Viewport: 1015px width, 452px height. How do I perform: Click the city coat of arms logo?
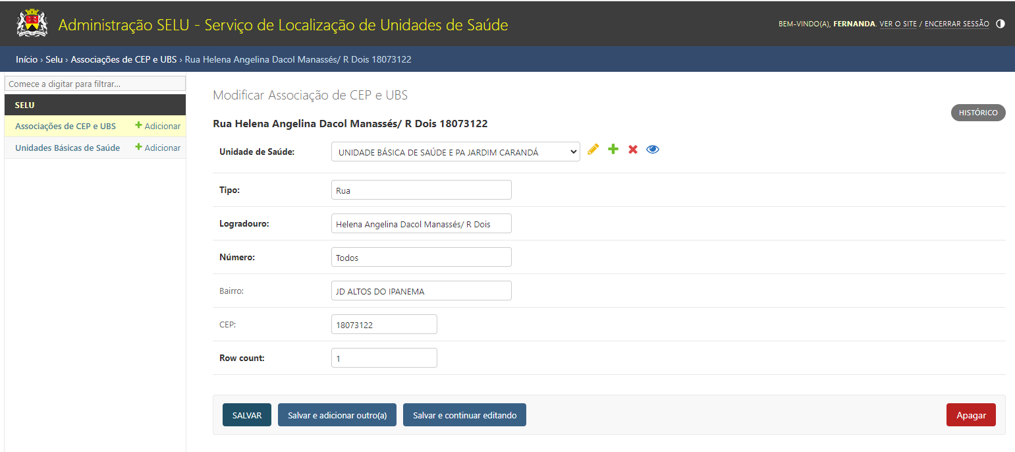coord(32,23)
